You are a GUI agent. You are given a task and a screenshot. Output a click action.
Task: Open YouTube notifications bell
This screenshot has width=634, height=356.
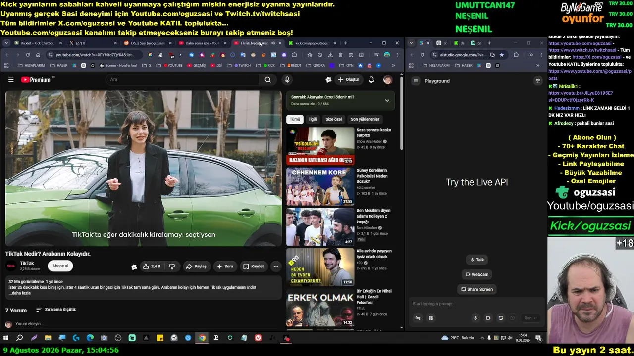[371, 80]
